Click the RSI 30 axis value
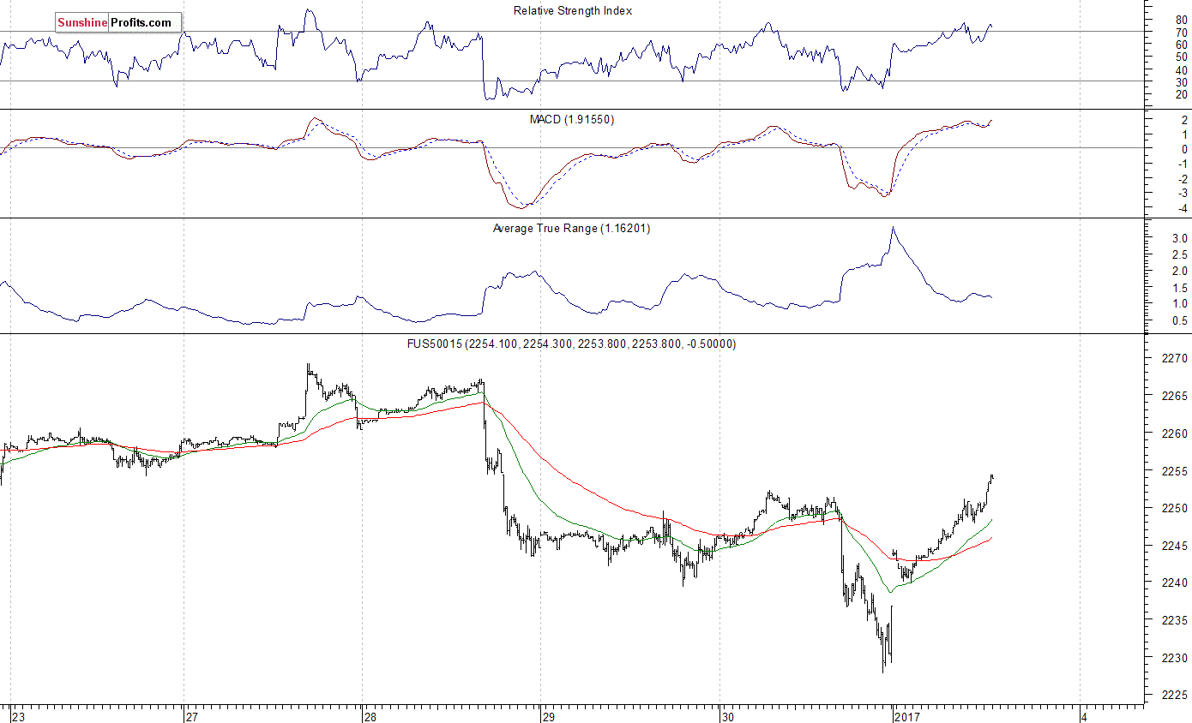The image size is (1192, 723). pyautogui.click(x=1182, y=82)
